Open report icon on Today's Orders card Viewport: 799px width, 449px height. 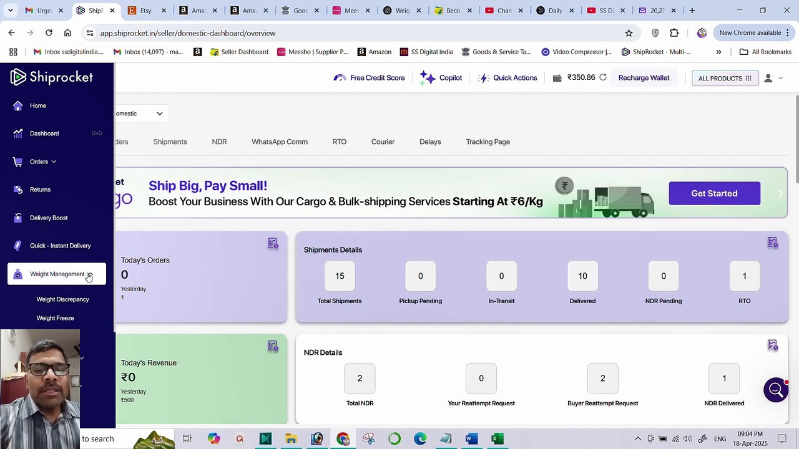coord(273,243)
